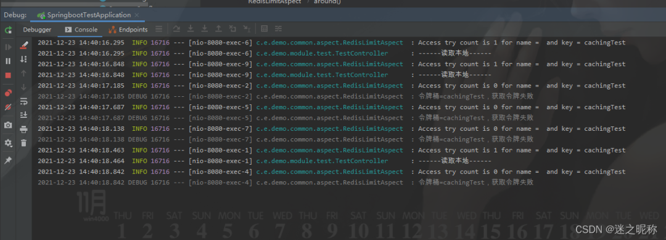Click '令牌桶=cachingTest,获取令牌失败' in exec-5 row
The height and width of the screenshot is (240, 666).
click(x=475, y=118)
